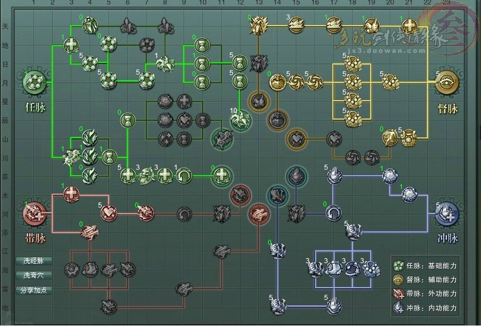Viewport: 481px width, 326px height.
Task: Click the 任脉：基础能力 legend entry
Action: pos(426,266)
